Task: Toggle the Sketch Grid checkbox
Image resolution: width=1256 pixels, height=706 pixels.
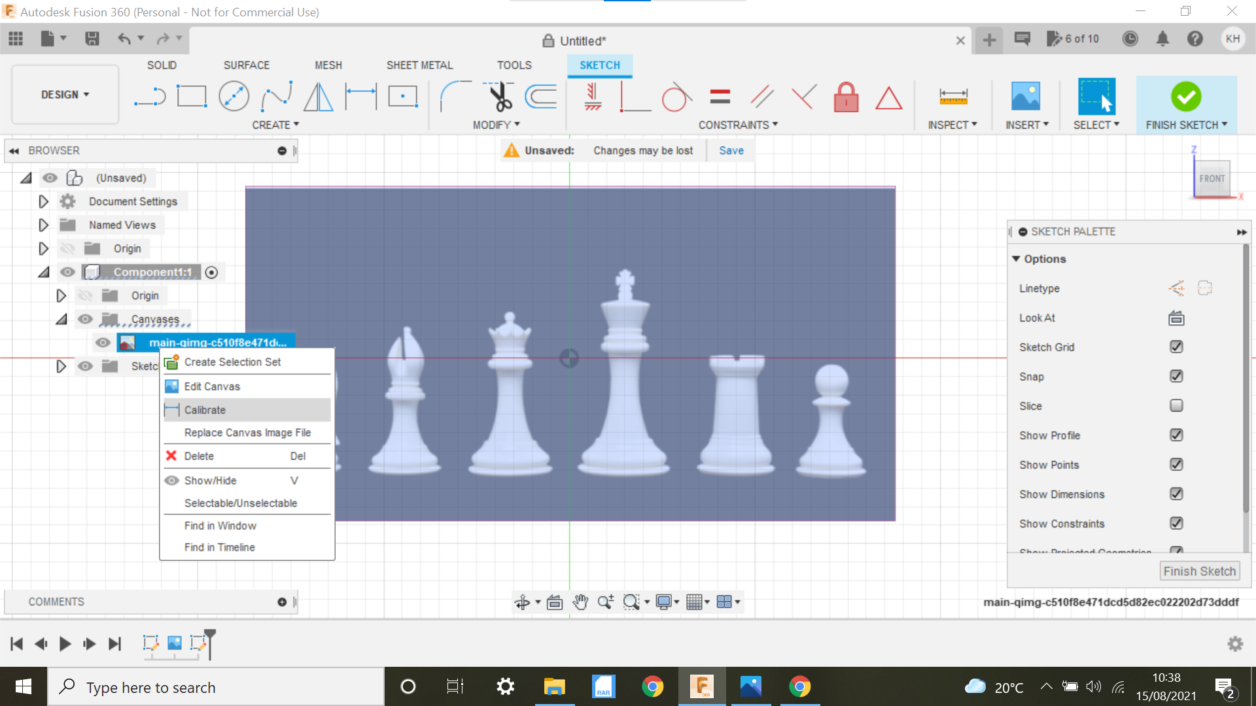Action: click(1176, 346)
